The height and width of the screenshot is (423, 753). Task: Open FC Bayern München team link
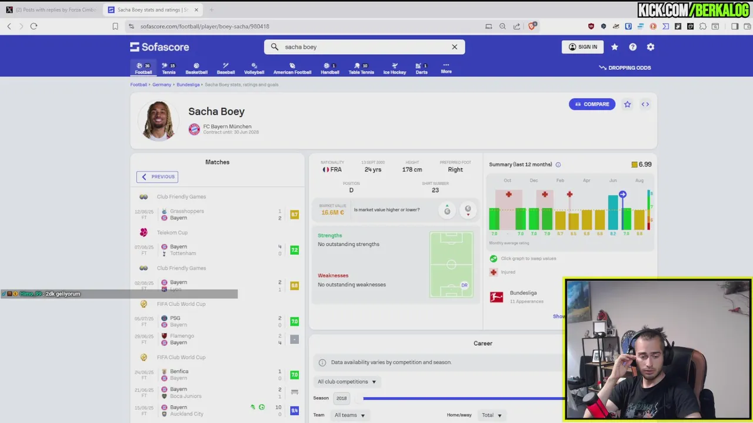tap(227, 126)
